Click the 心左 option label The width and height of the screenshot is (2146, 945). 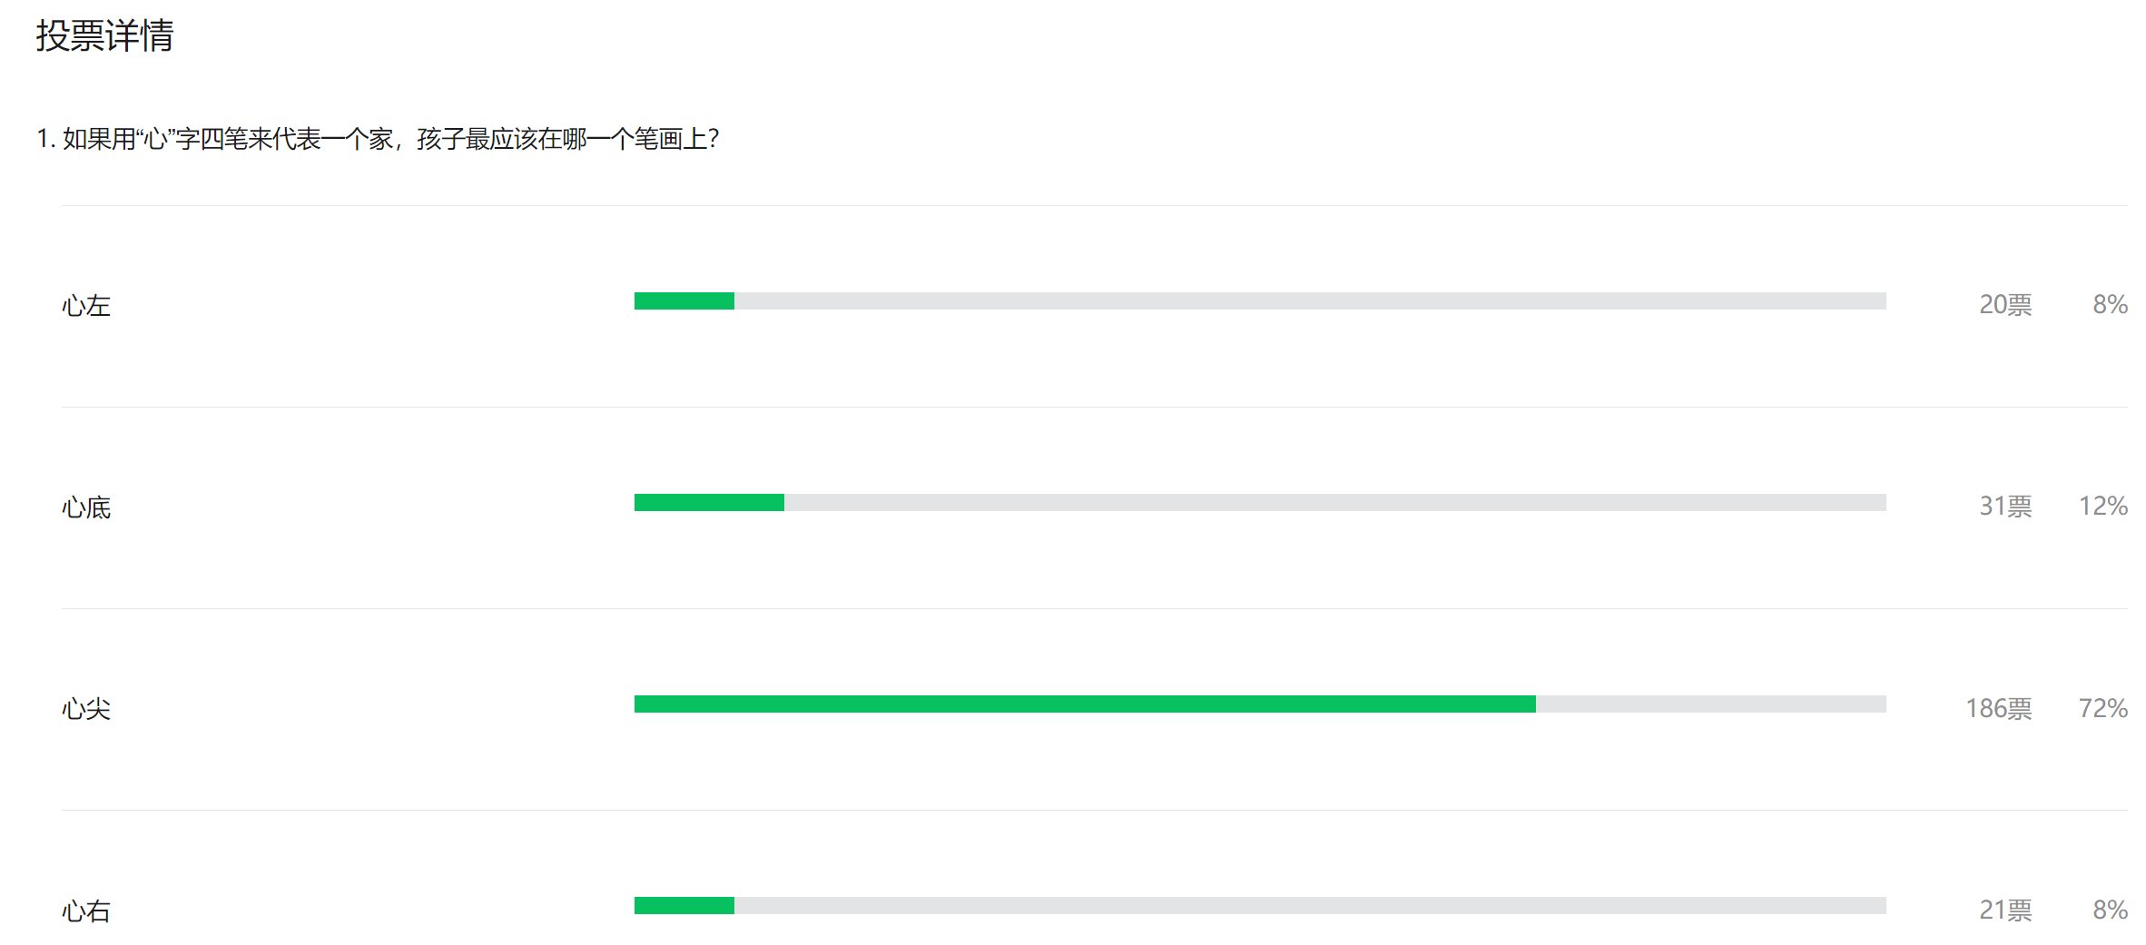click(x=86, y=306)
